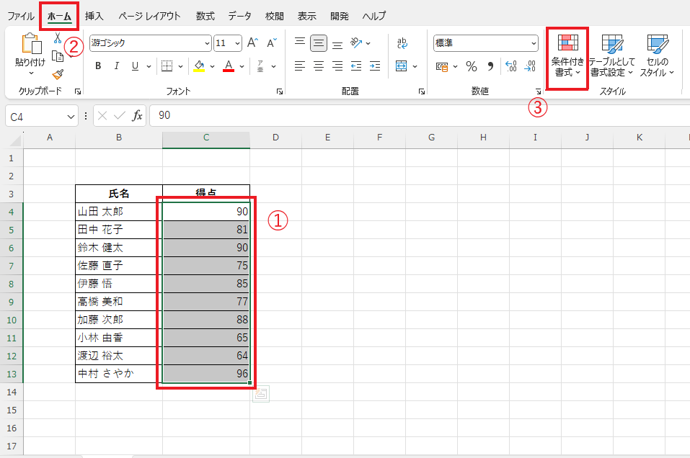Open the Paste options dropdown arrow

pos(31,73)
